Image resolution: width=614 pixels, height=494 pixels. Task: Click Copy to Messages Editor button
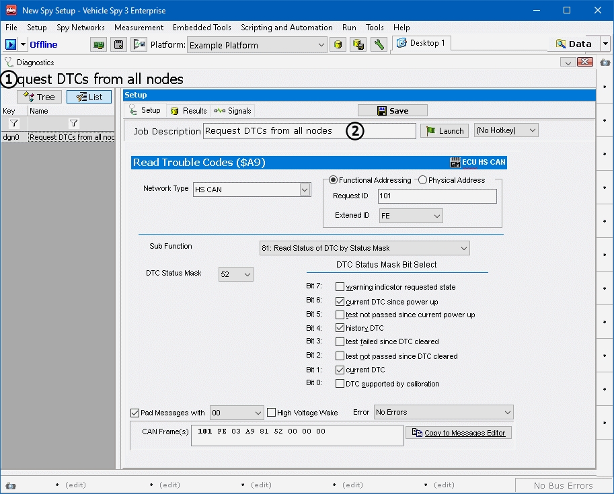(x=459, y=433)
